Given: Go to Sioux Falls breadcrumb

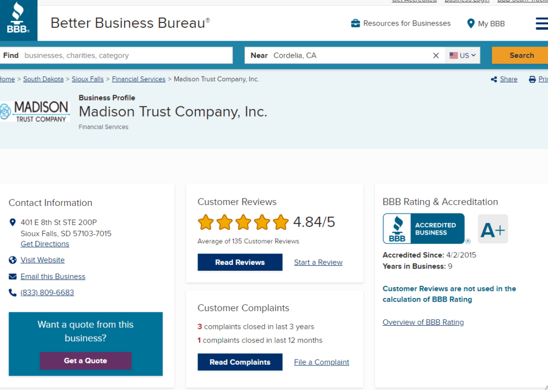Looking at the screenshot, I should coord(88,79).
